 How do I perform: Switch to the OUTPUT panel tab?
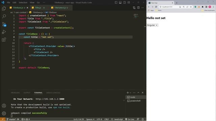[x=27, y=93]
